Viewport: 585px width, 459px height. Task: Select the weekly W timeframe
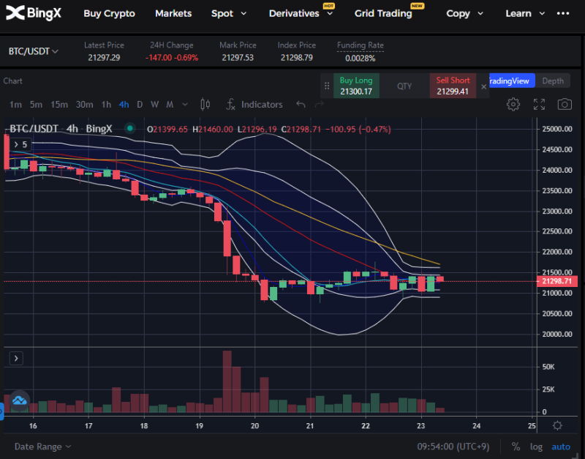(154, 104)
